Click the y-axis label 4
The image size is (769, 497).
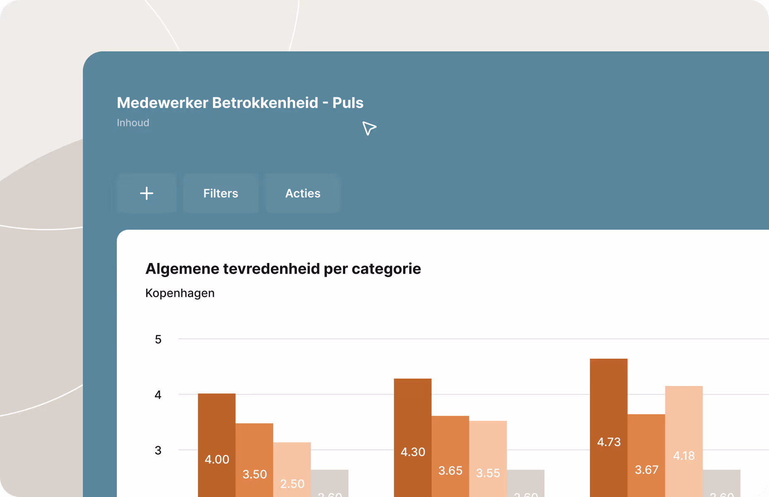pos(158,395)
